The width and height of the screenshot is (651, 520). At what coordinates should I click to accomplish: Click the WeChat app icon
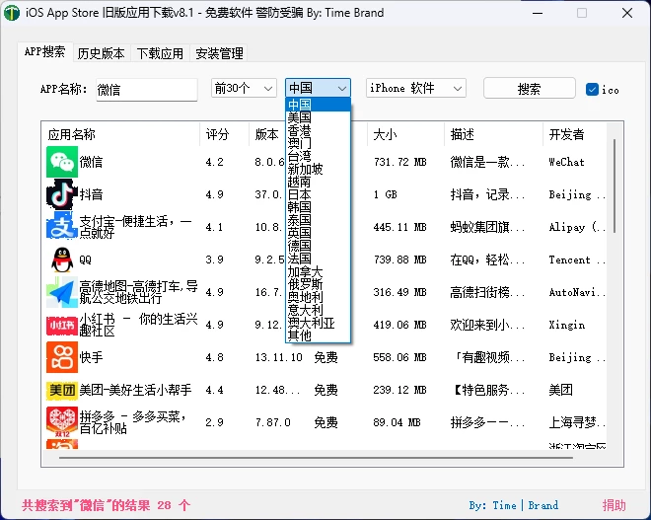(x=62, y=162)
